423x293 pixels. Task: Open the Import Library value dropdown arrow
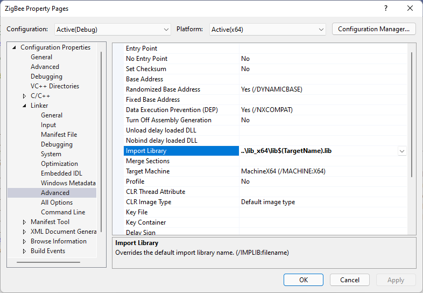click(x=402, y=151)
